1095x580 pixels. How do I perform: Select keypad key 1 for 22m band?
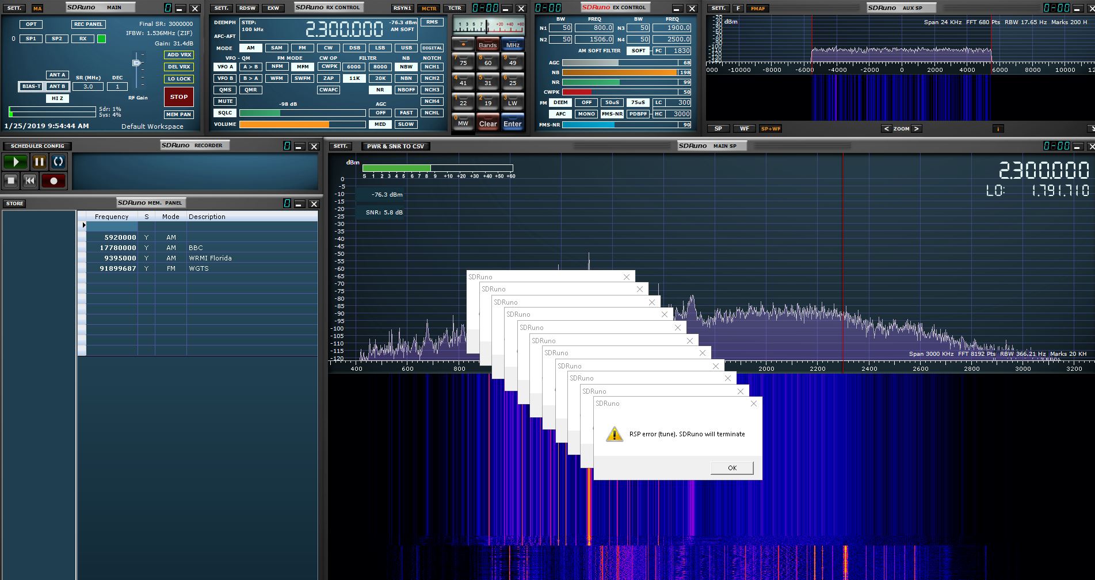[463, 101]
